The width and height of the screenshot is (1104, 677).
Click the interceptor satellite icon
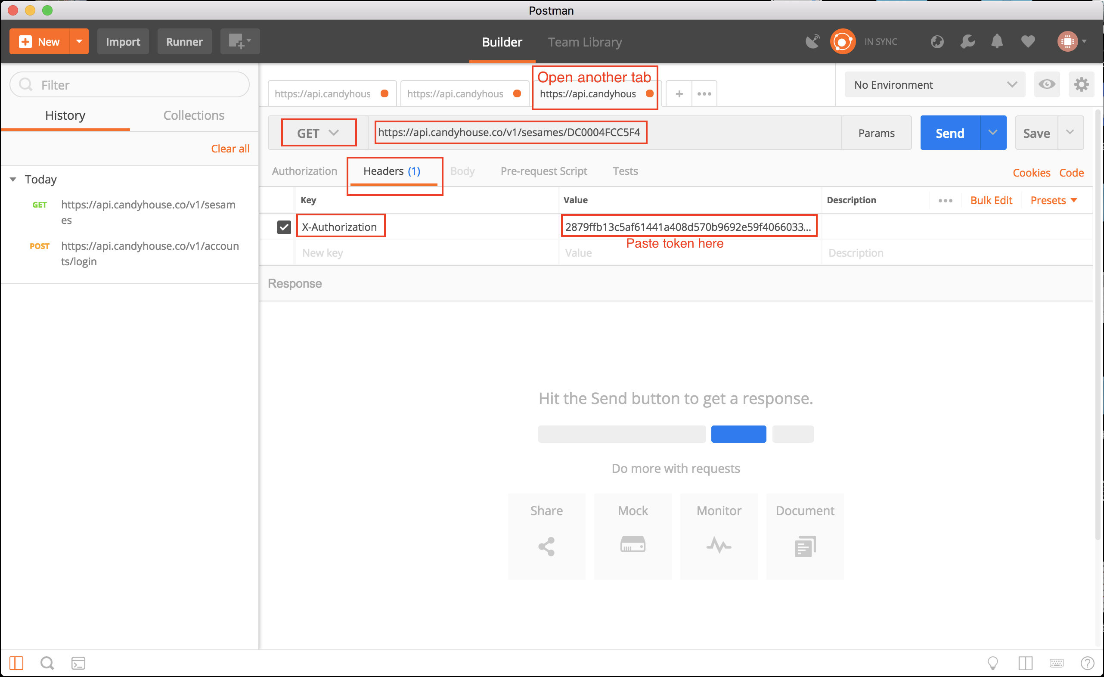[x=812, y=42]
